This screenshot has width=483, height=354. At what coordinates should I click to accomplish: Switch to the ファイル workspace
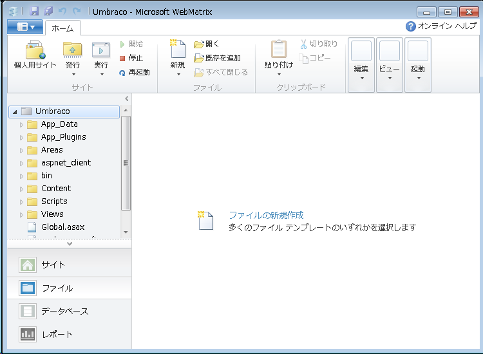tap(70, 288)
